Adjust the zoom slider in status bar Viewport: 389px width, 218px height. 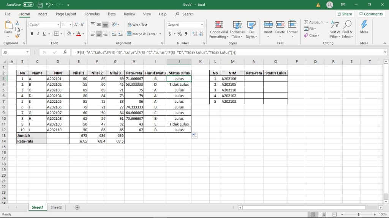[358, 215]
